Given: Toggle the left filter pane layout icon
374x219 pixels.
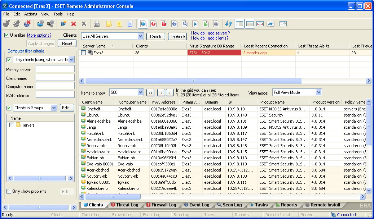Looking at the screenshot, I should click(239, 24).
